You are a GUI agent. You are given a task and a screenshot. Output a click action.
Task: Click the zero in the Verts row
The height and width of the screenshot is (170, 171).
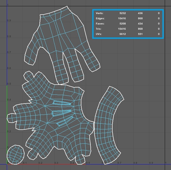click(x=159, y=13)
